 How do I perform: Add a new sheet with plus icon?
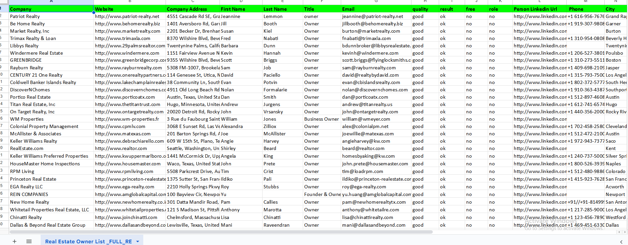pyautogui.click(x=14, y=241)
